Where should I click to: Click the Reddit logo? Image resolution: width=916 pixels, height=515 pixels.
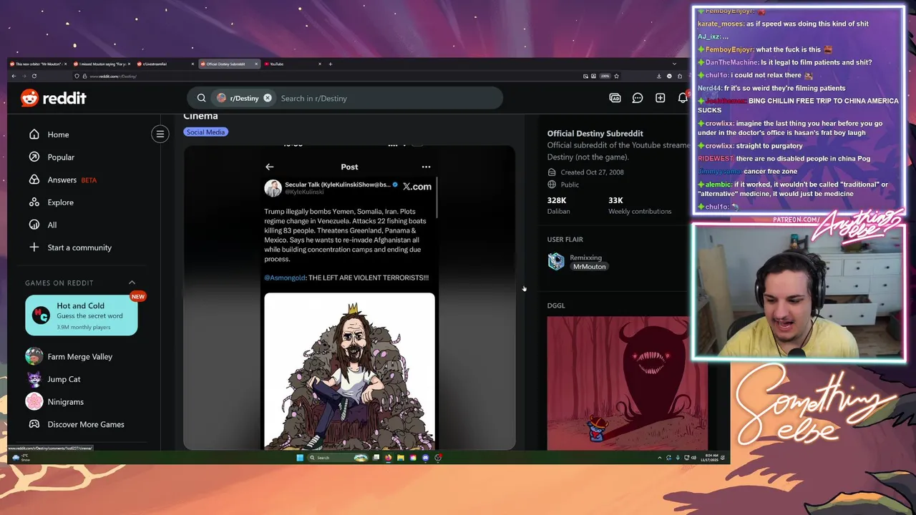pyautogui.click(x=53, y=98)
